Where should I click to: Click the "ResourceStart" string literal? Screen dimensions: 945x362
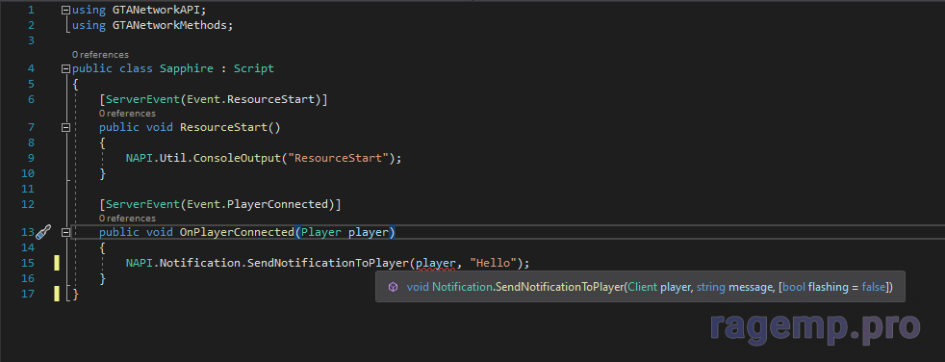tap(338, 158)
